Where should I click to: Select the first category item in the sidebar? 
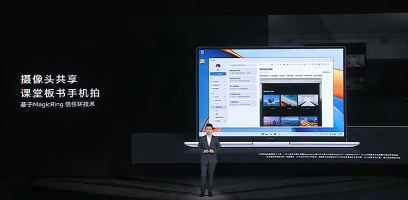[x=218, y=82]
